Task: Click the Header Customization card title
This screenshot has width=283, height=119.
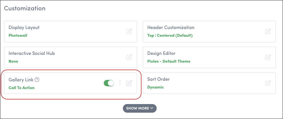Action: pyautogui.click(x=171, y=28)
